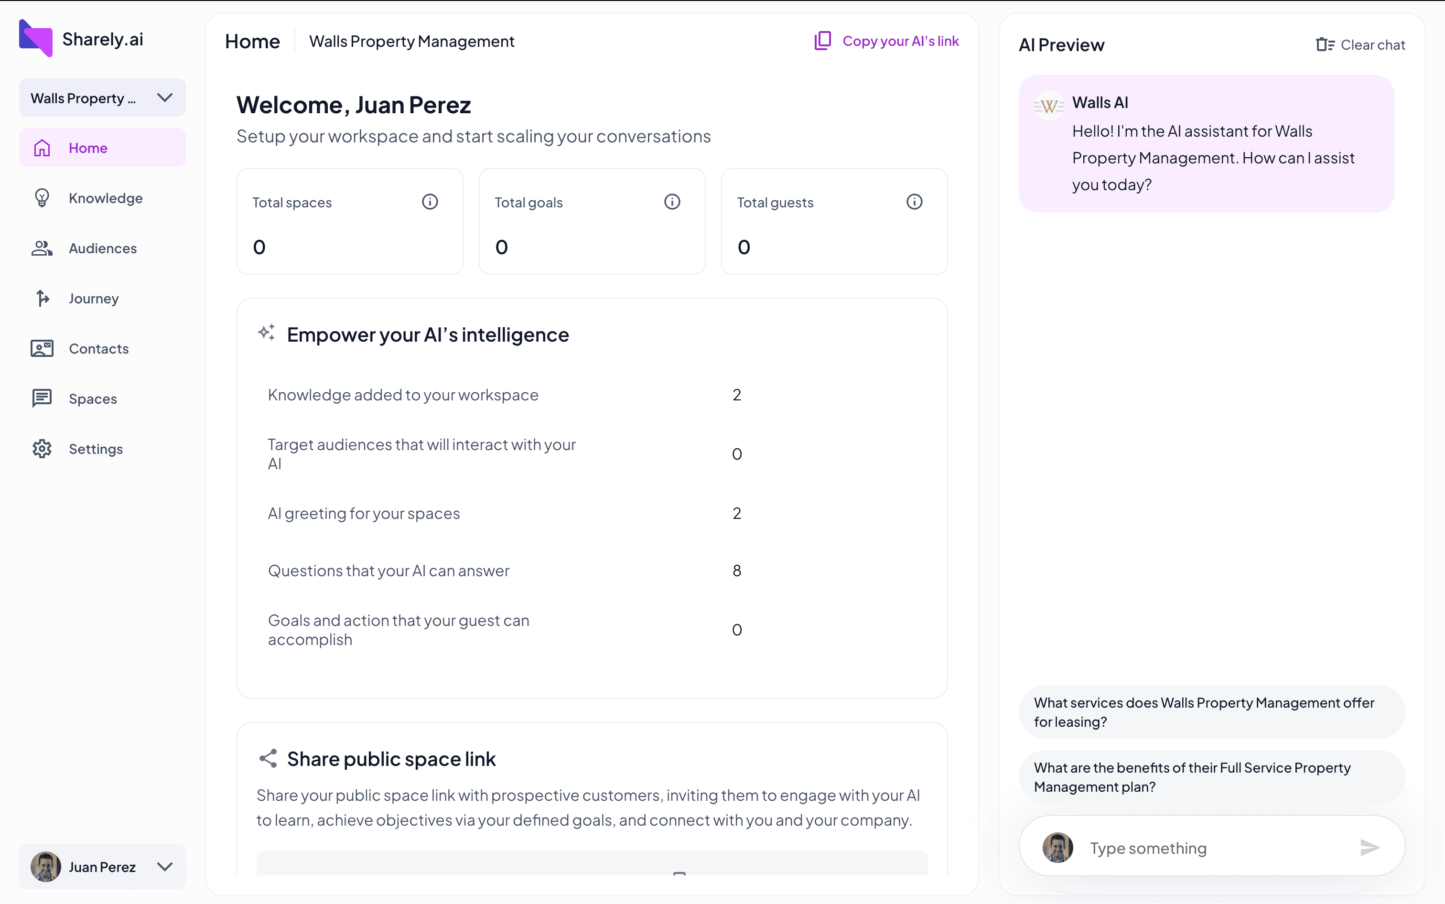Click the Walls AI avatar logo
The width and height of the screenshot is (1445, 904).
point(1049,107)
